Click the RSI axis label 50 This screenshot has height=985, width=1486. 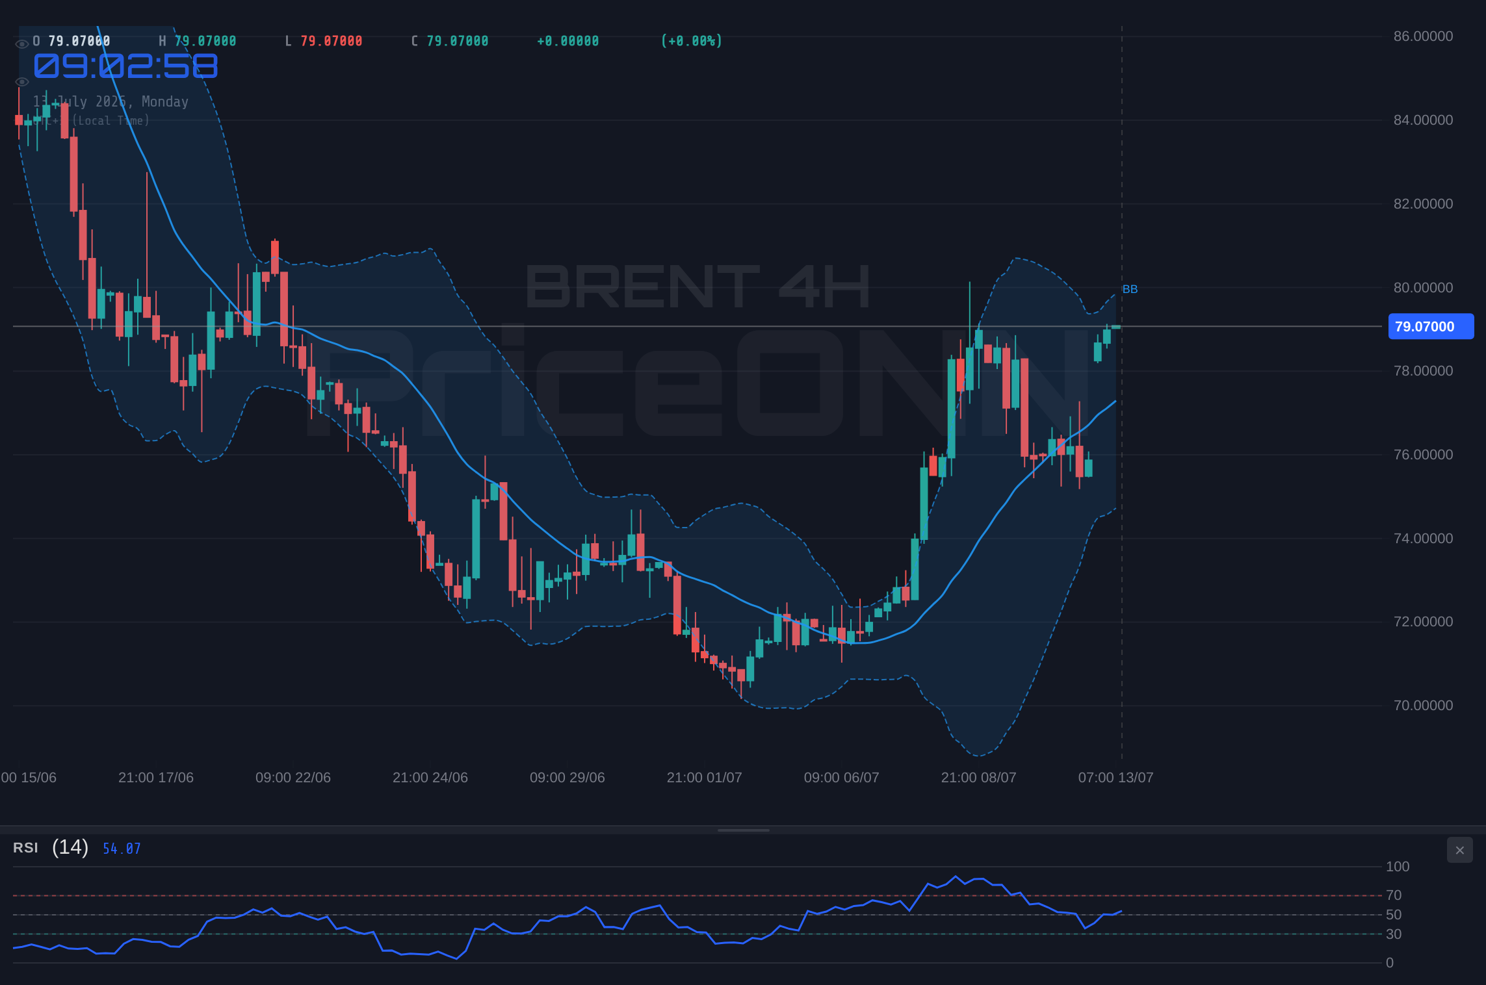[x=1394, y=915]
